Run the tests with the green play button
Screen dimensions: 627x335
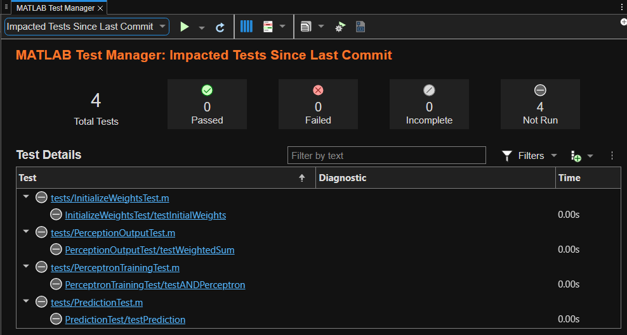click(185, 27)
